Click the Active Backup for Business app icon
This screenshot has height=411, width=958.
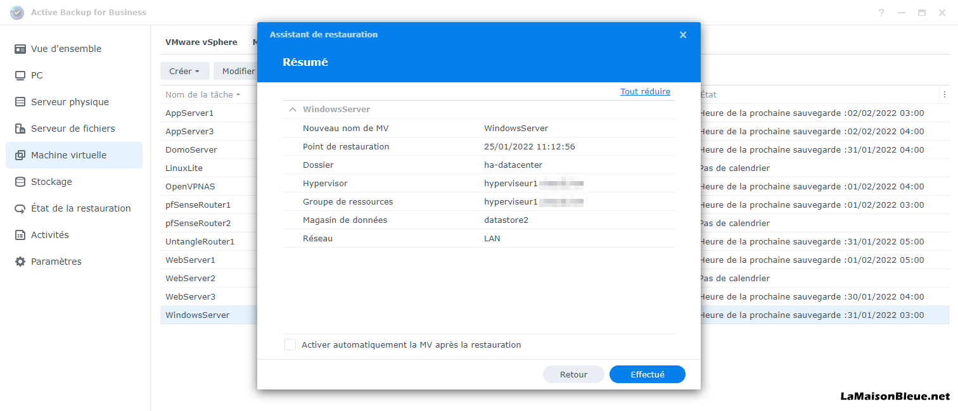coord(17,13)
